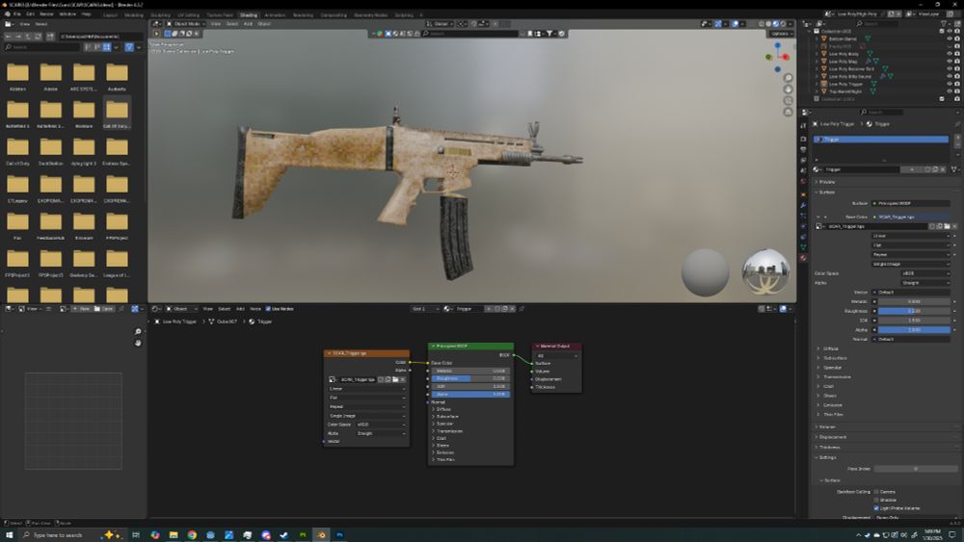Screen dimensions: 964x542
Task: Open the Color Space sRGB dropdown in Properties
Action: (925, 273)
